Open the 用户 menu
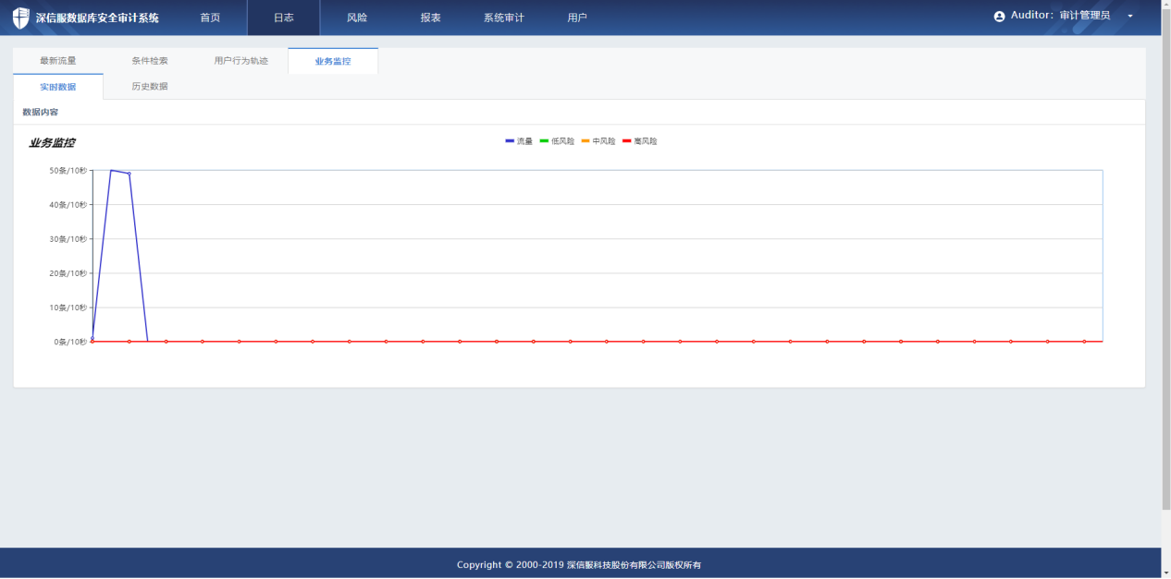The height and width of the screenshot is (579, 1171). 576,18
